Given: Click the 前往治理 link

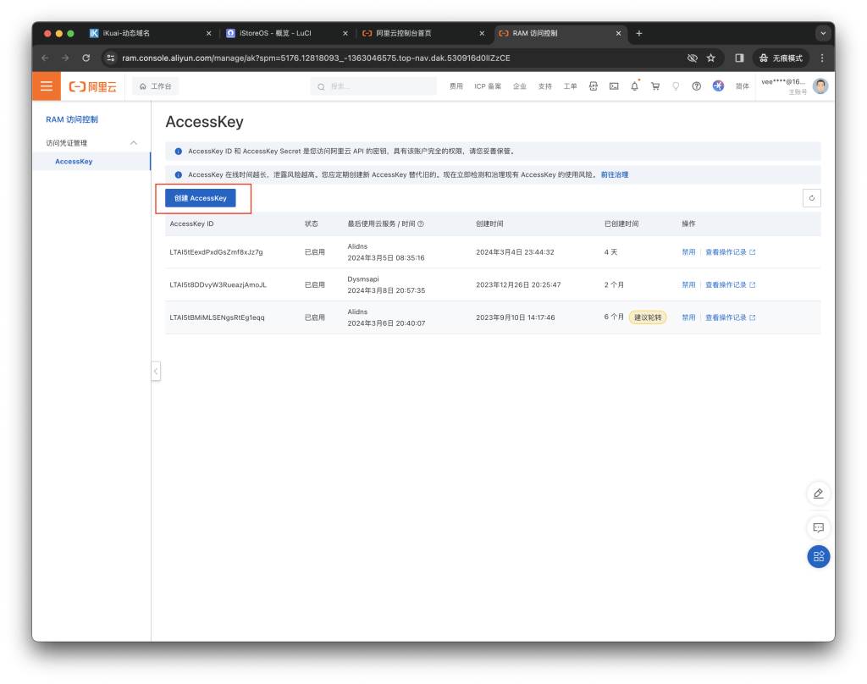Looking at the screenshot, I should 614,174.
